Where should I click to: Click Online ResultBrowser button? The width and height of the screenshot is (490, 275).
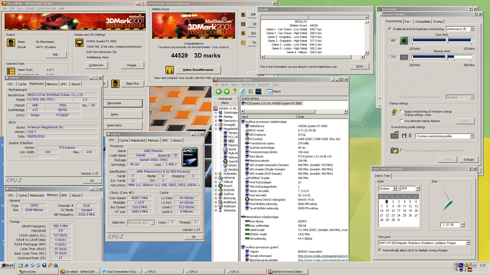pos(198,70)
